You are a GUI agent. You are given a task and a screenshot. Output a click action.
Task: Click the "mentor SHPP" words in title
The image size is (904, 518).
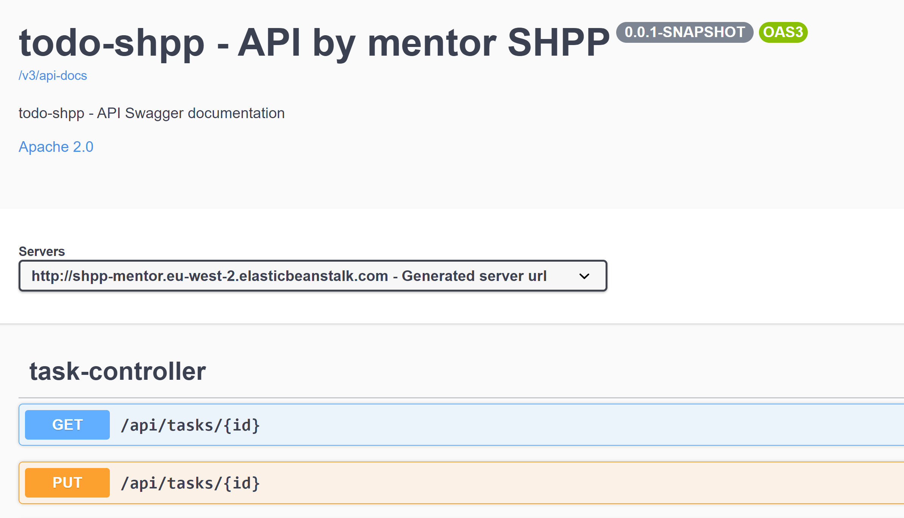[489, 43]
